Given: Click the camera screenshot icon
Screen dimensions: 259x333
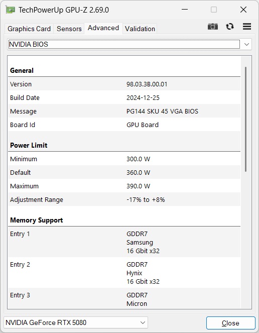Looking at the screenshot, I should pyautogui.click(x=213, y=27).
